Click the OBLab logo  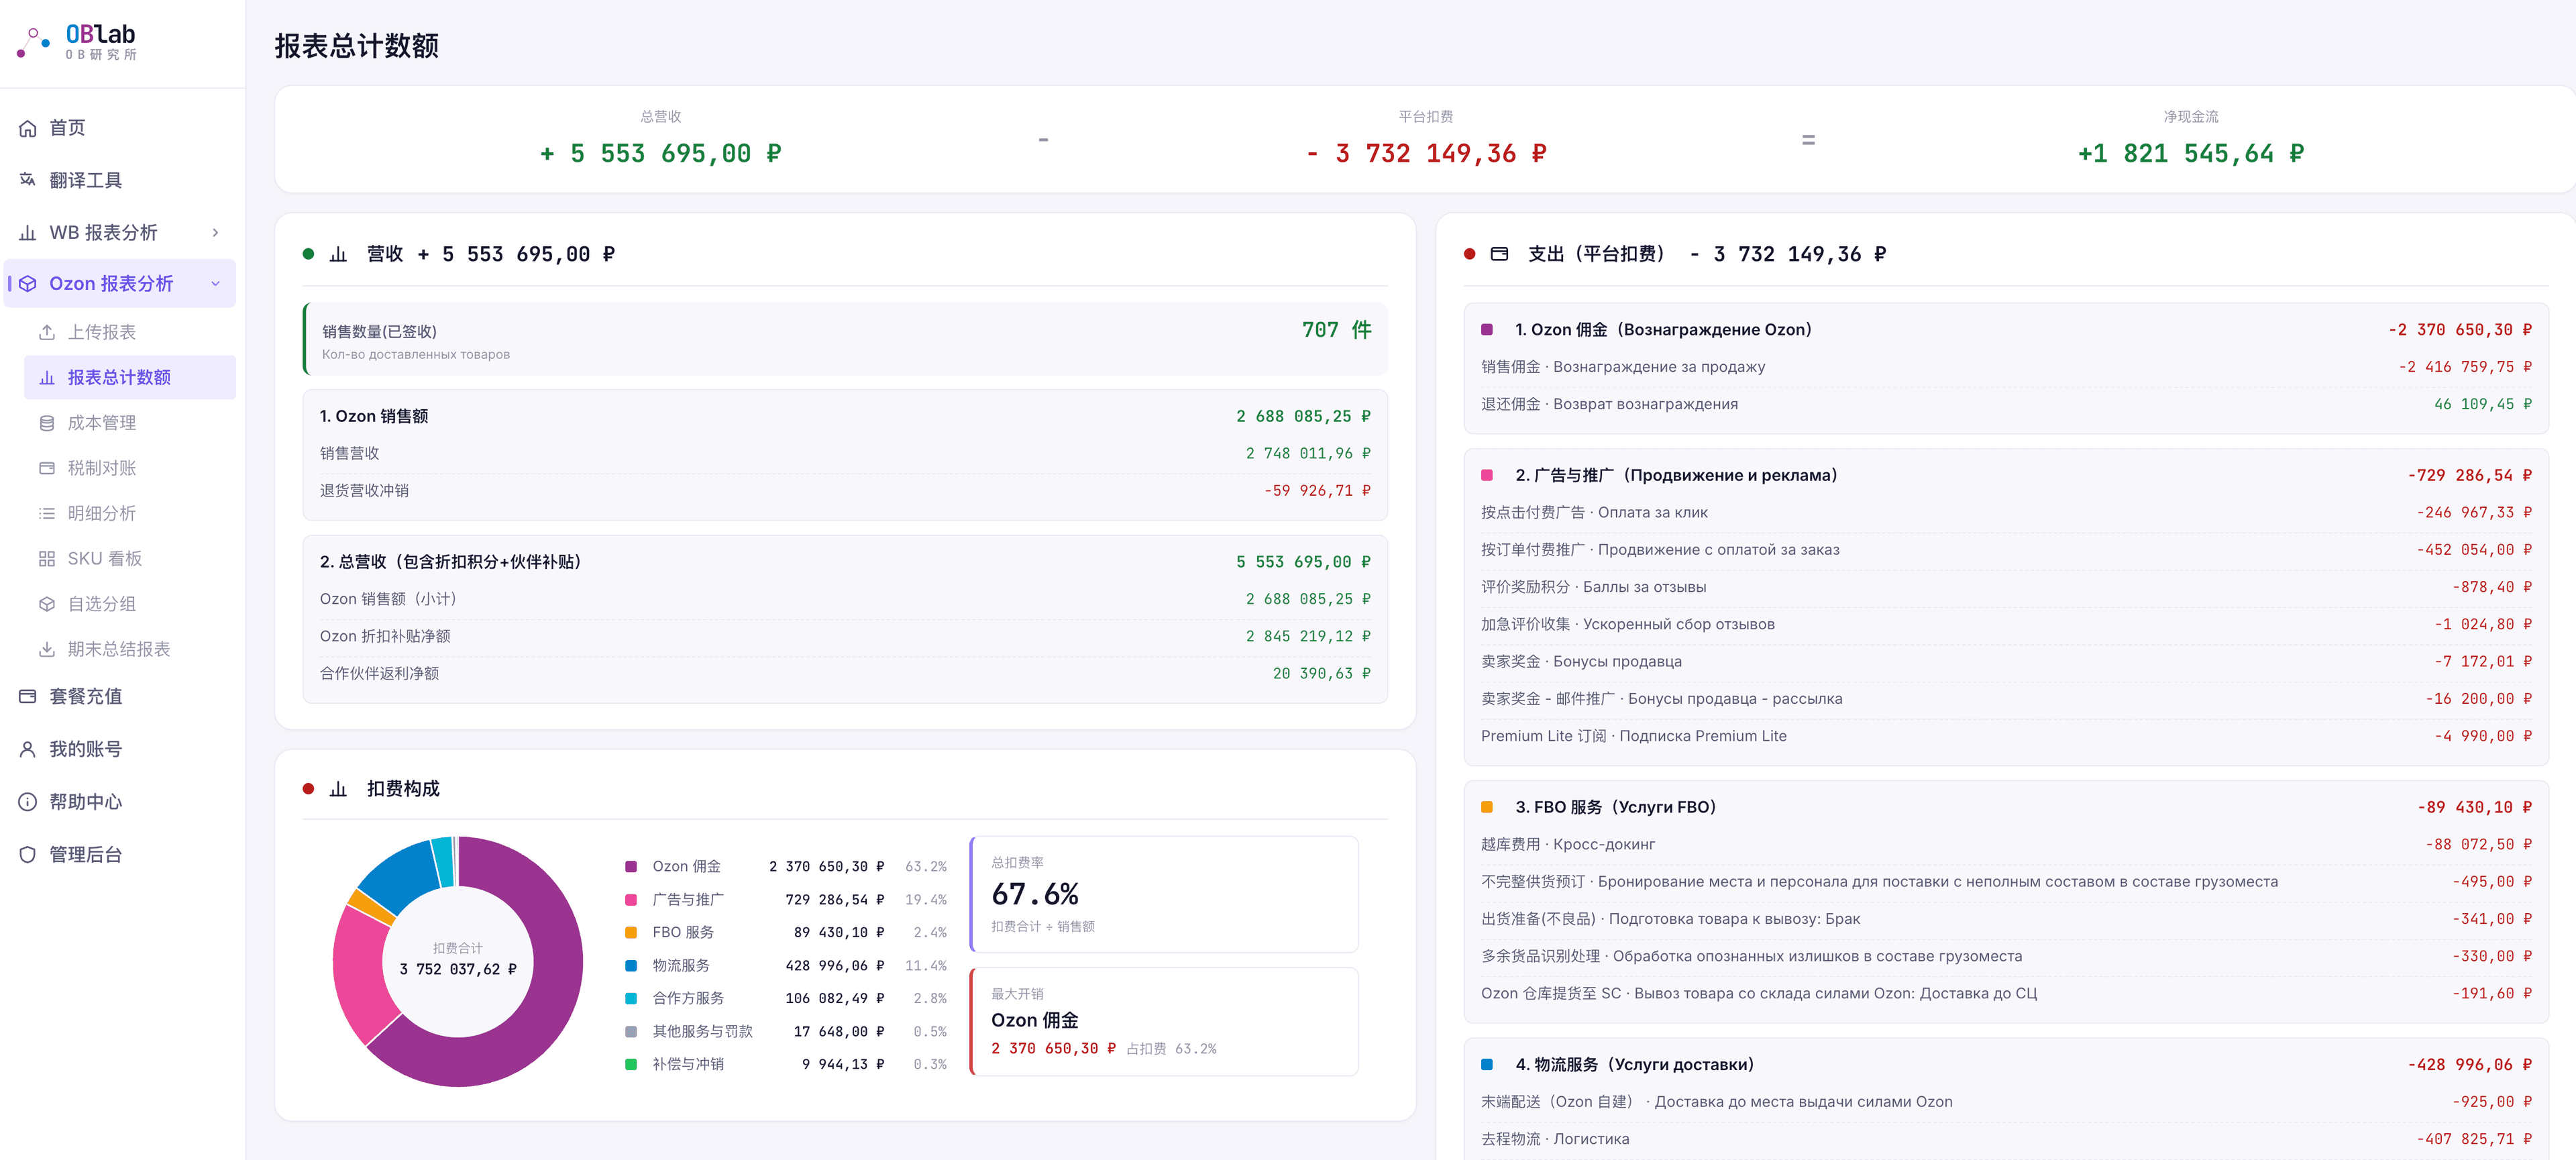(77, 42)
